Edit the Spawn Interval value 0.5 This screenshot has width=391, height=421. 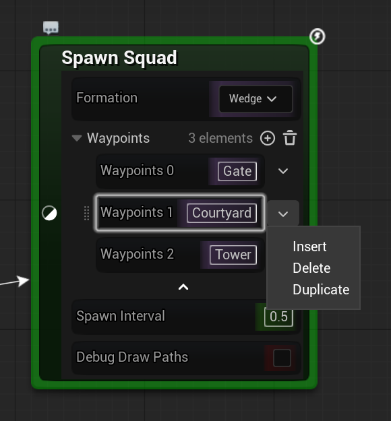point(278,317)
